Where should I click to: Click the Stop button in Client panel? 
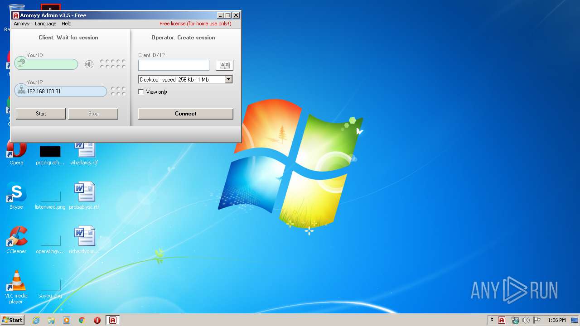pyautogui.click(x=93, y=114)
